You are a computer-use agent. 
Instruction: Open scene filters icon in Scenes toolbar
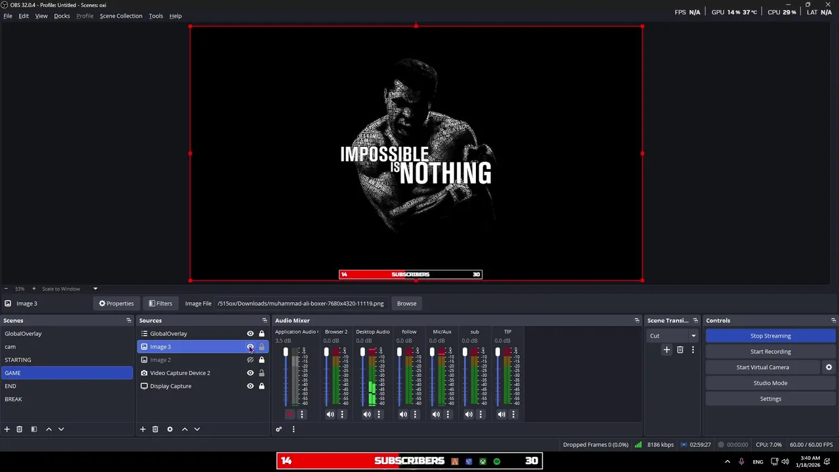(34, 429)
